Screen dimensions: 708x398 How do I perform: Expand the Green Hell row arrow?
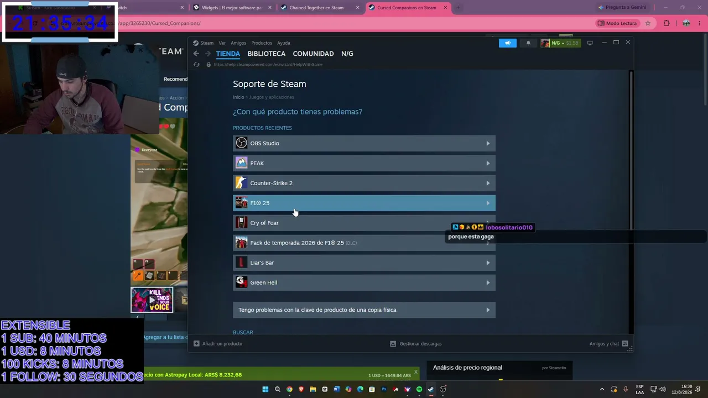click(488, 282)
